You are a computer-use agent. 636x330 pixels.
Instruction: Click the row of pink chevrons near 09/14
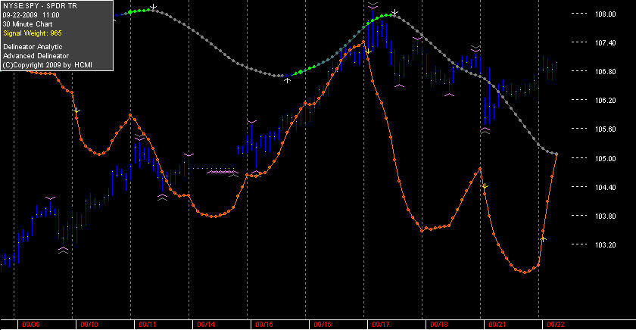221,173
